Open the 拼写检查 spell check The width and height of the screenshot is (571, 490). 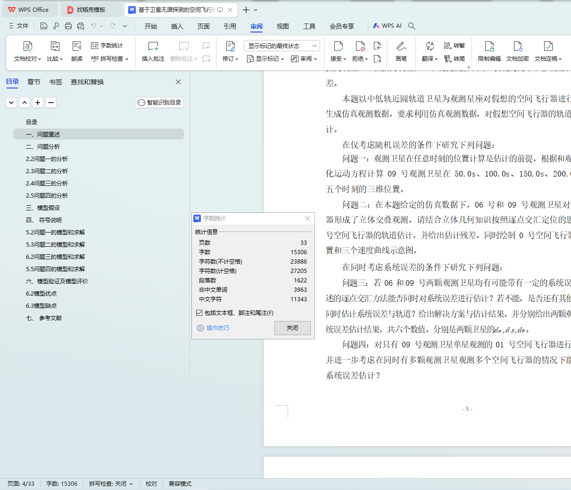[x=109, y=59]
